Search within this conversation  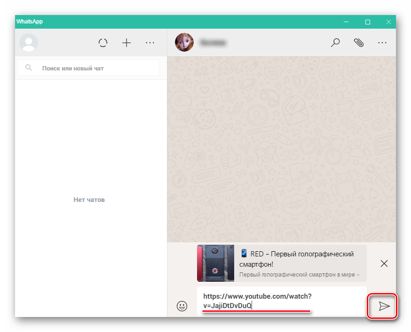point(335,43)
